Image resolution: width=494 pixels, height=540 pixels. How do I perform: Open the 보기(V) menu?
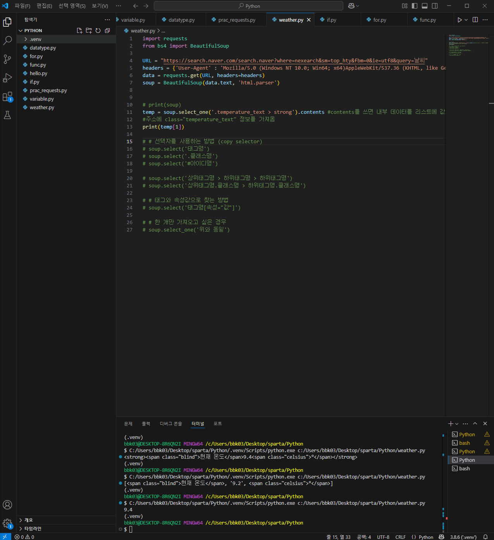100,6
